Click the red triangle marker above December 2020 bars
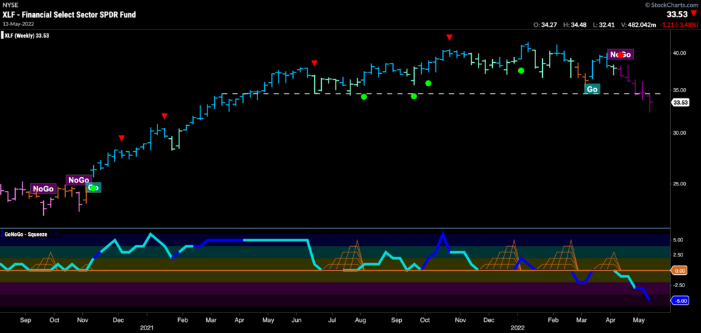 point(122,138)
